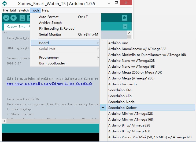Select Arduino BT w/ ATmega328
The width and height of the screenshot is (196, 142).
click(147, 125)
